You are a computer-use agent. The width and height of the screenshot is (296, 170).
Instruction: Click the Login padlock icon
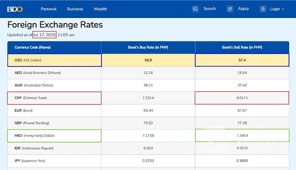pos(263,9)
